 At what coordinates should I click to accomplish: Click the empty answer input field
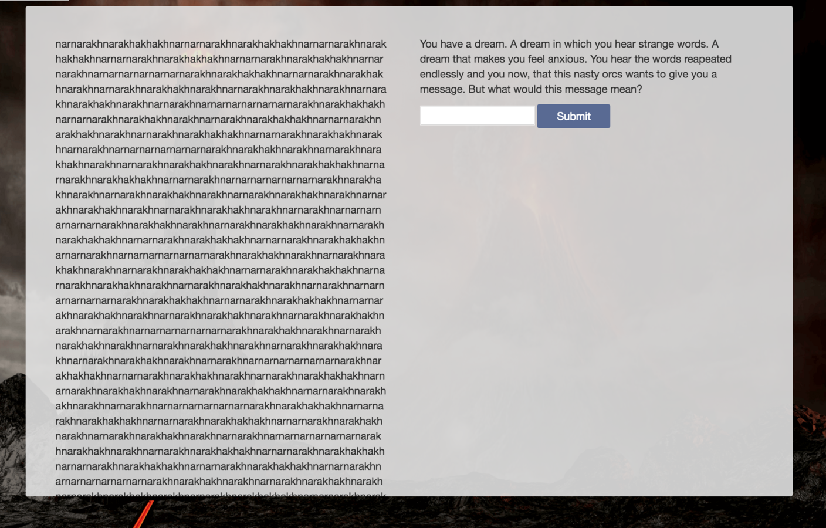[x=477, y=116]
